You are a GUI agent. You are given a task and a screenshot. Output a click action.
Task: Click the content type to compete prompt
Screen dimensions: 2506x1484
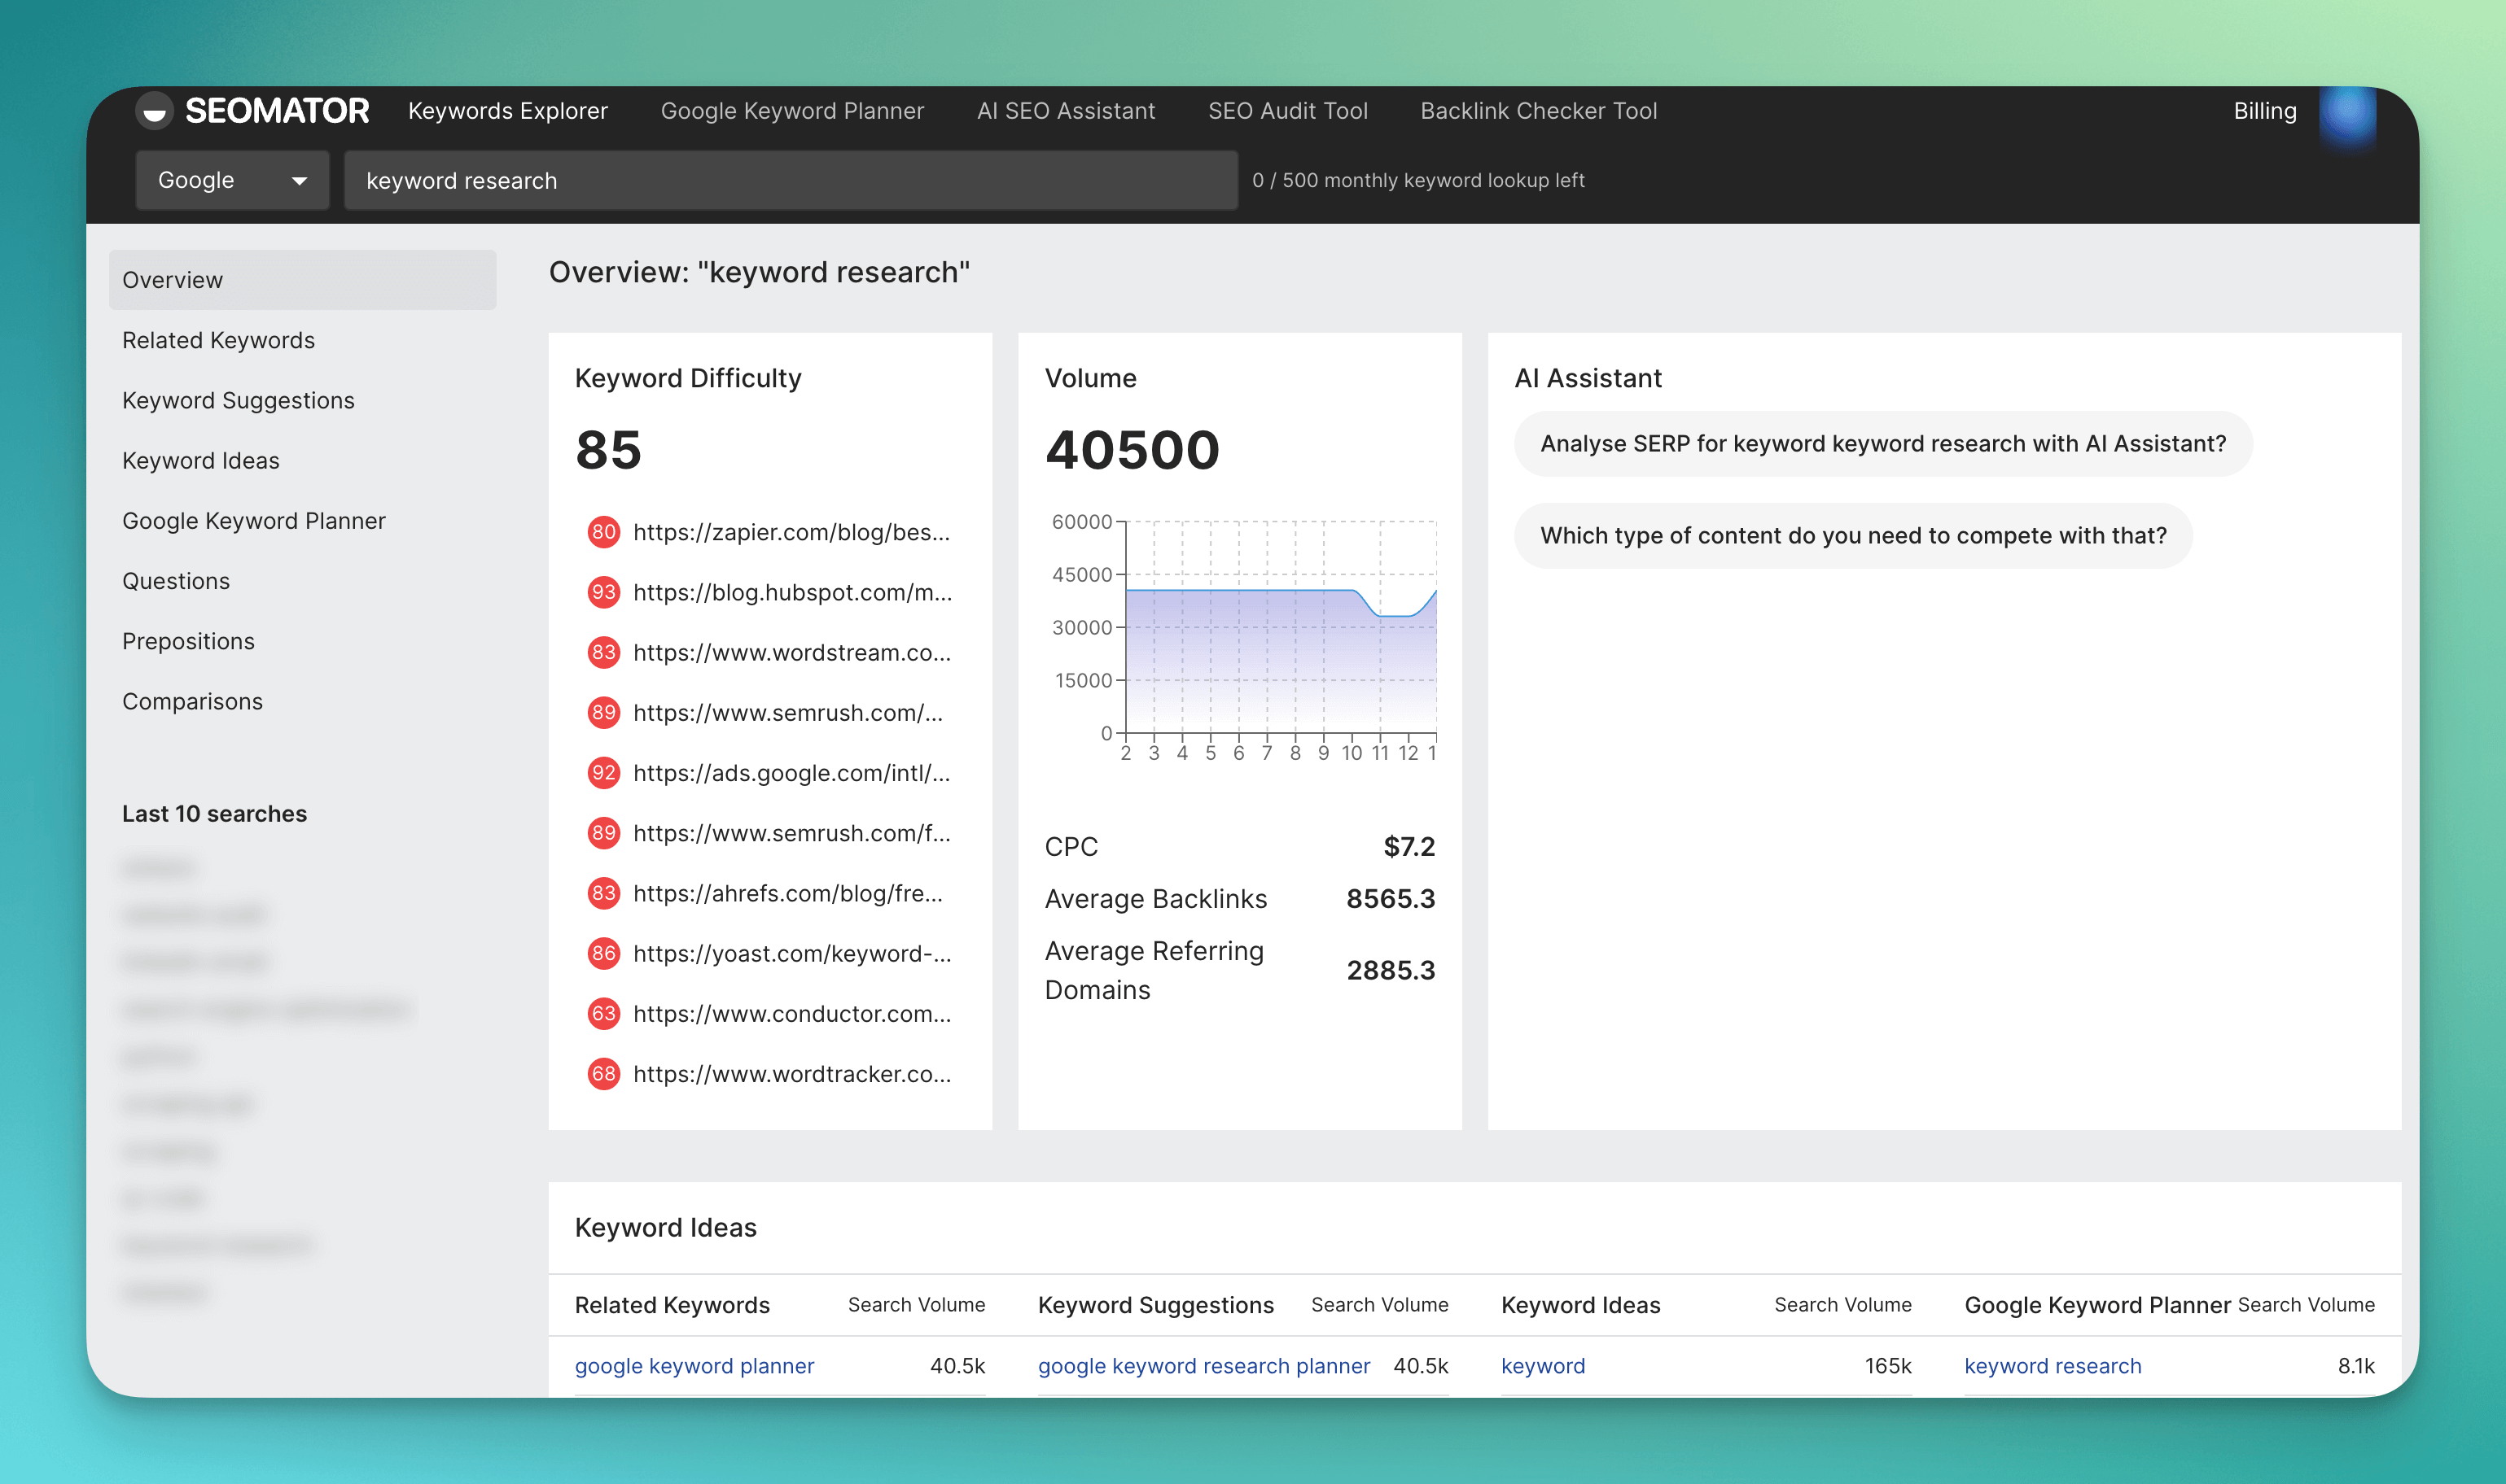[x=1851, y=536]
